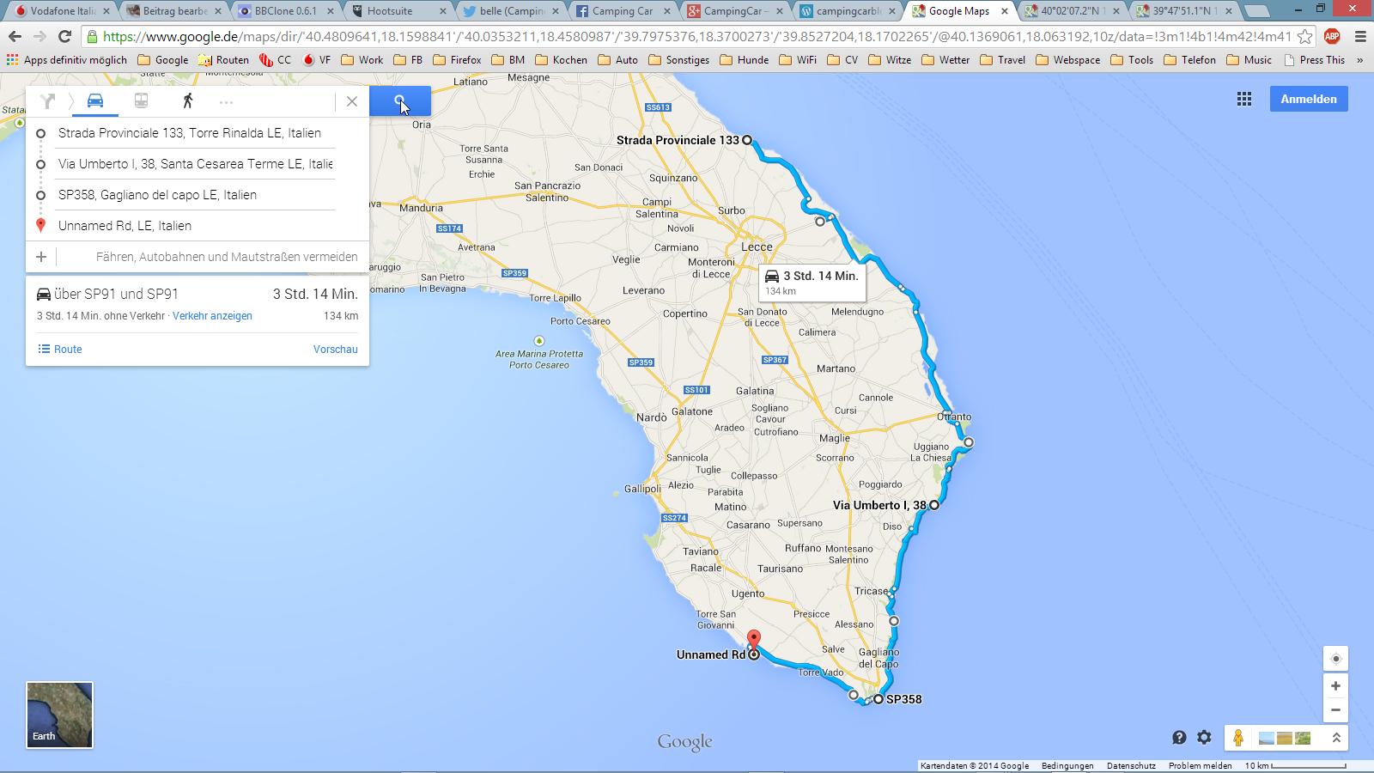
Task: Open route options for avoiding ferries and tolls
Action: click(x=227, y=257)
